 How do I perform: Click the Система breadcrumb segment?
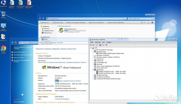[x=61, y=43]
